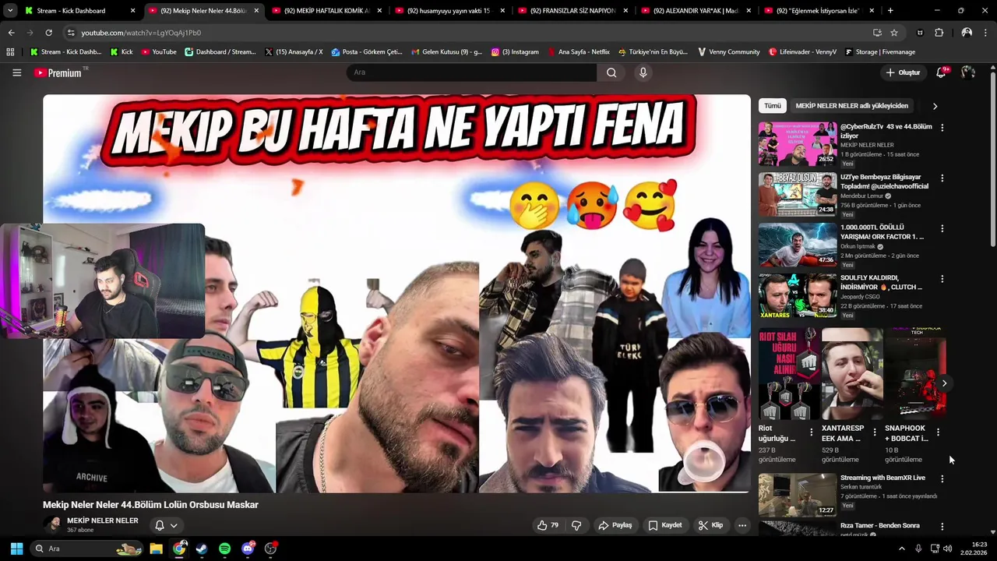Open the SOULFLY KALDIRDI 38:40 thumbnail
997x561 pixels.
798,295
